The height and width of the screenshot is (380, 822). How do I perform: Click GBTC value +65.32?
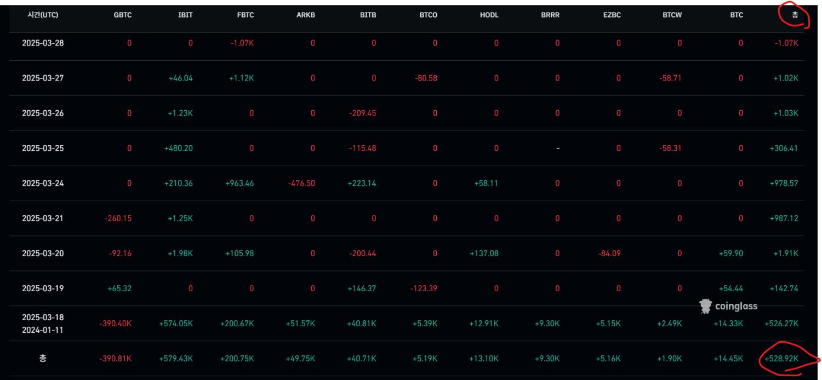[x=119, y=289]
